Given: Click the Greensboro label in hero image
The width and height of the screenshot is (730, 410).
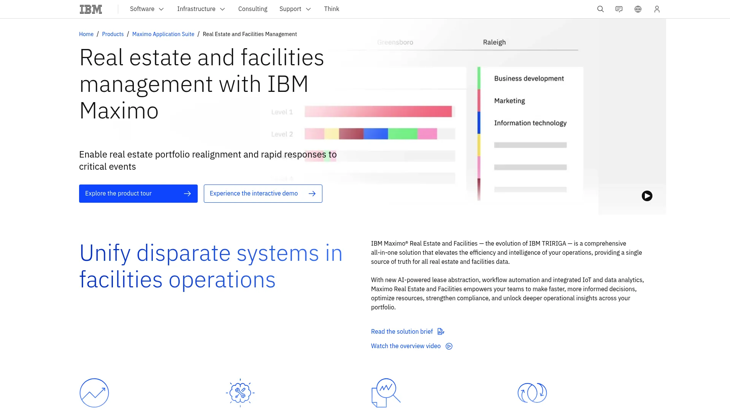Looking at the screenshot, I should pos(395,42).
